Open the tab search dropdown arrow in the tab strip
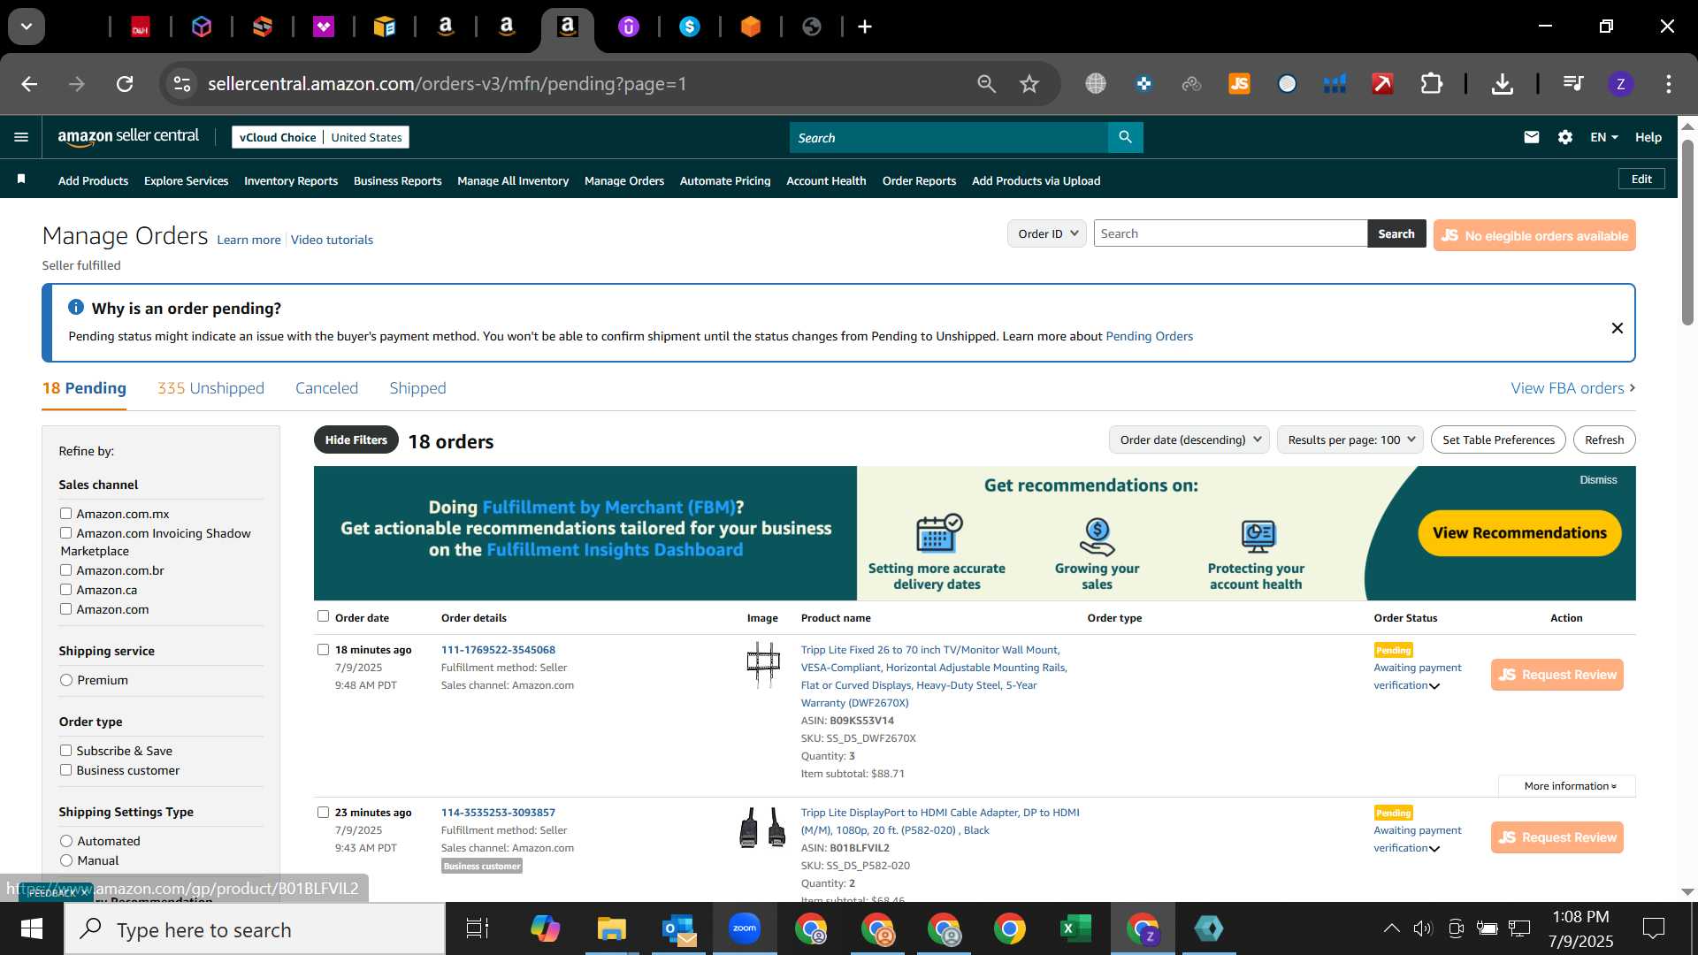Screen dimensions: 1698x955 27,27
